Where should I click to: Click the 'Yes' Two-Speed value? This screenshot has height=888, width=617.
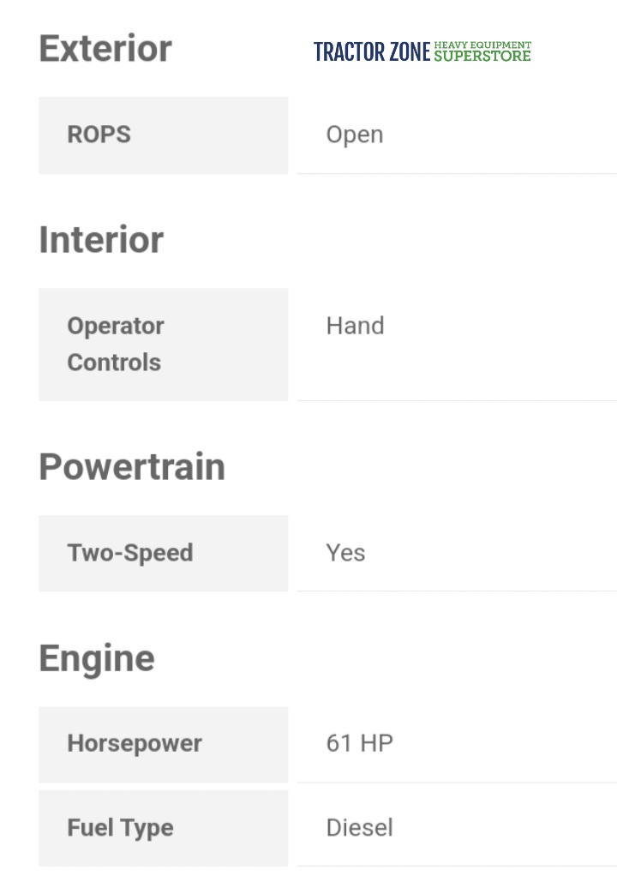click(345, 553)
